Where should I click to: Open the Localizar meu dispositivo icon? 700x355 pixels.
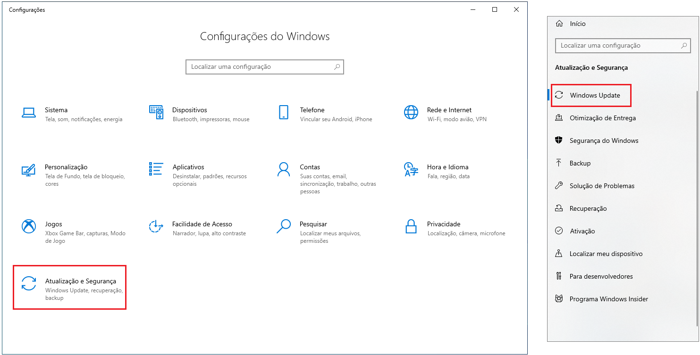[559, 254]
